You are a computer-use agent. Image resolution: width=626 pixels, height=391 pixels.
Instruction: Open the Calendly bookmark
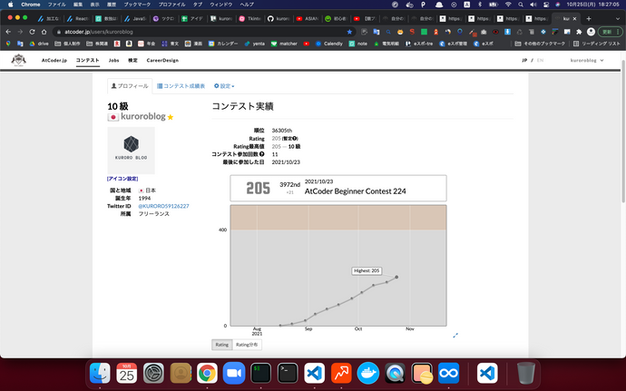click(329, 44)
